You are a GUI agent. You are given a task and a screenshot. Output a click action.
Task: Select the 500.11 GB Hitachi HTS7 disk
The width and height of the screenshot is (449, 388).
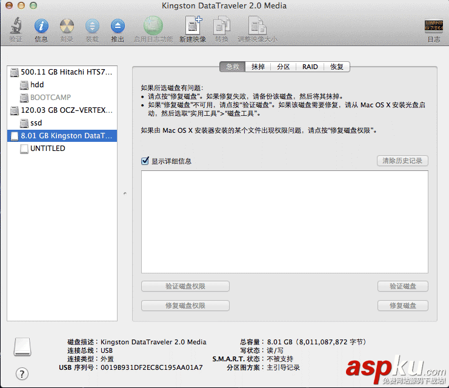point(62,72)
